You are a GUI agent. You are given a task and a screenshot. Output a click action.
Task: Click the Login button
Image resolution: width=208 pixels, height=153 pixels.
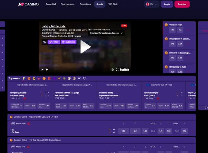click(167, 4)
